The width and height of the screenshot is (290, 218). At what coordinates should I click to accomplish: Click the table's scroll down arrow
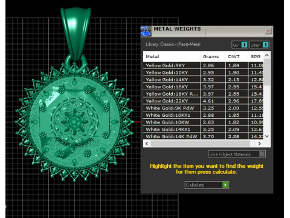pyautogui.click(x=267, y=136)
